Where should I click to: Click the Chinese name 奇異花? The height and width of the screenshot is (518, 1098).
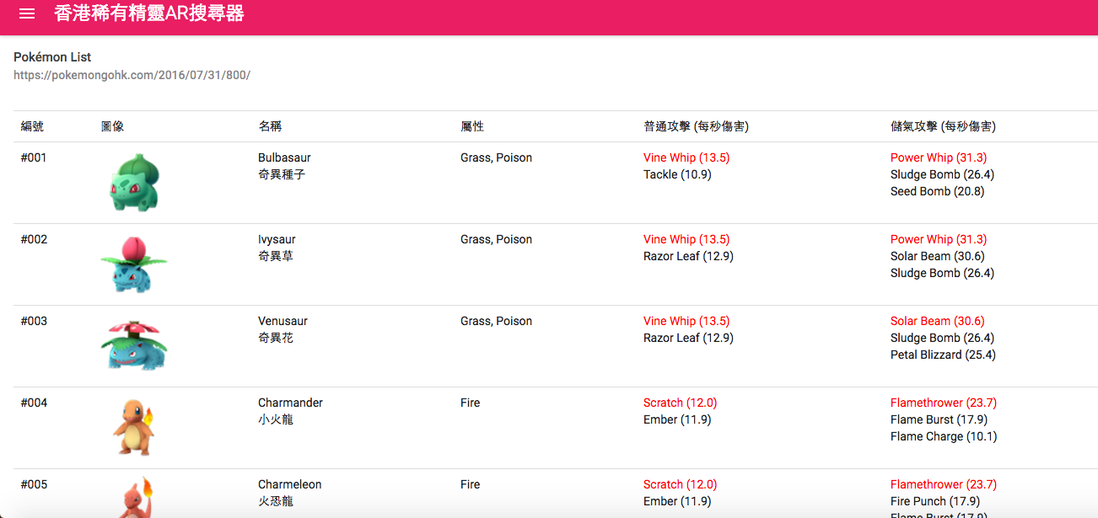coord(276,338)
